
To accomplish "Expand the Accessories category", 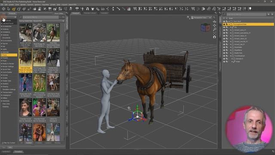I will 2,26.
